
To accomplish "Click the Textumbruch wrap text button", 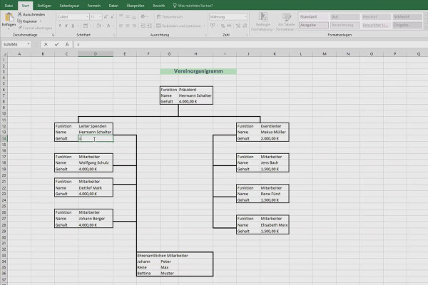I will coord(170,16).
